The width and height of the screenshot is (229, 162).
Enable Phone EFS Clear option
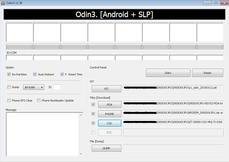tap(9, 101)
